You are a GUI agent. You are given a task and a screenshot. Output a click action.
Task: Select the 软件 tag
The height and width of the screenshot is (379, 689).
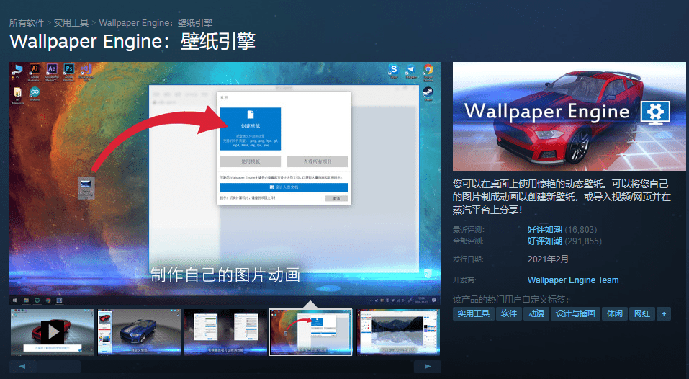pyautogui.click(x=509, y=313)
